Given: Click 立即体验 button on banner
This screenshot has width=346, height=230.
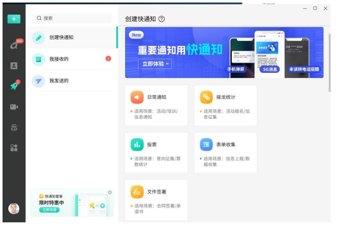Looking at the screenshot, I should [155, 64].
